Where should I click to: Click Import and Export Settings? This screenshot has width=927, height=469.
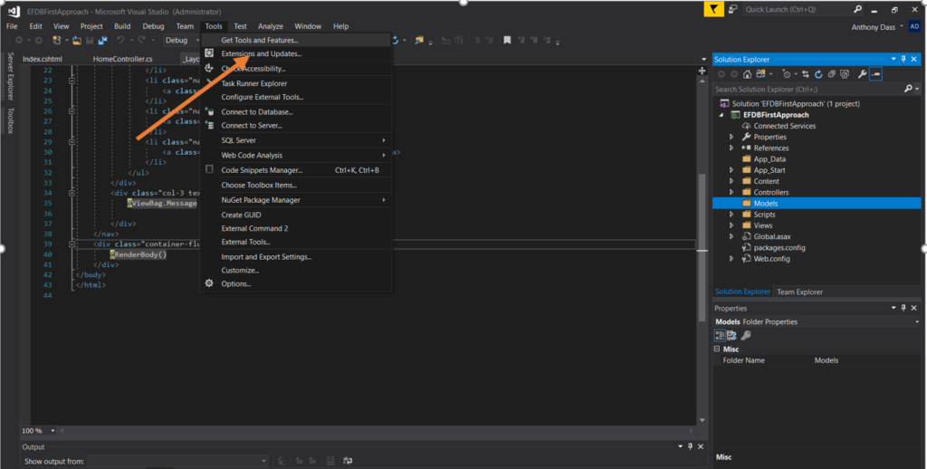297,256
